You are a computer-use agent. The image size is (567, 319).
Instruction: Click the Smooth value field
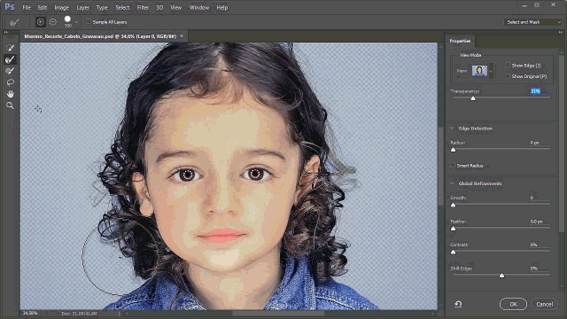[540, 198]
